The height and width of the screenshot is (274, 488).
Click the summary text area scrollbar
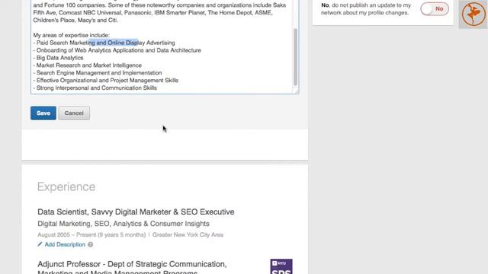tap(295, 57)
